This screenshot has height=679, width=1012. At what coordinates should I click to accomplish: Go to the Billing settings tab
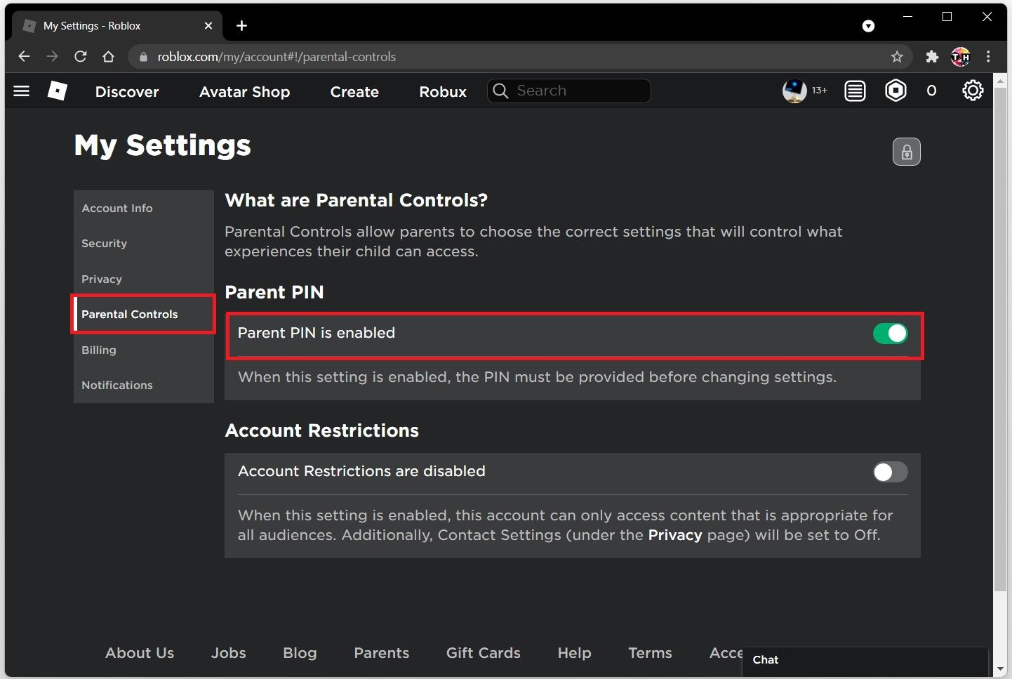99,350
